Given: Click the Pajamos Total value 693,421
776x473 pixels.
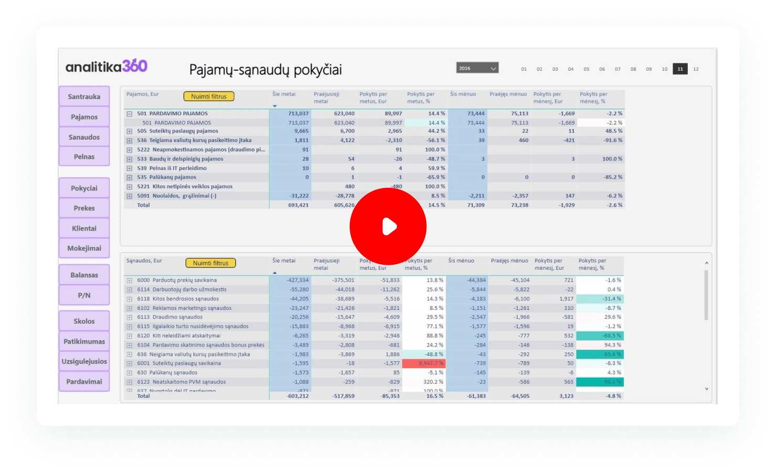Looking at the screenshot, I should (x=298, y=205).
